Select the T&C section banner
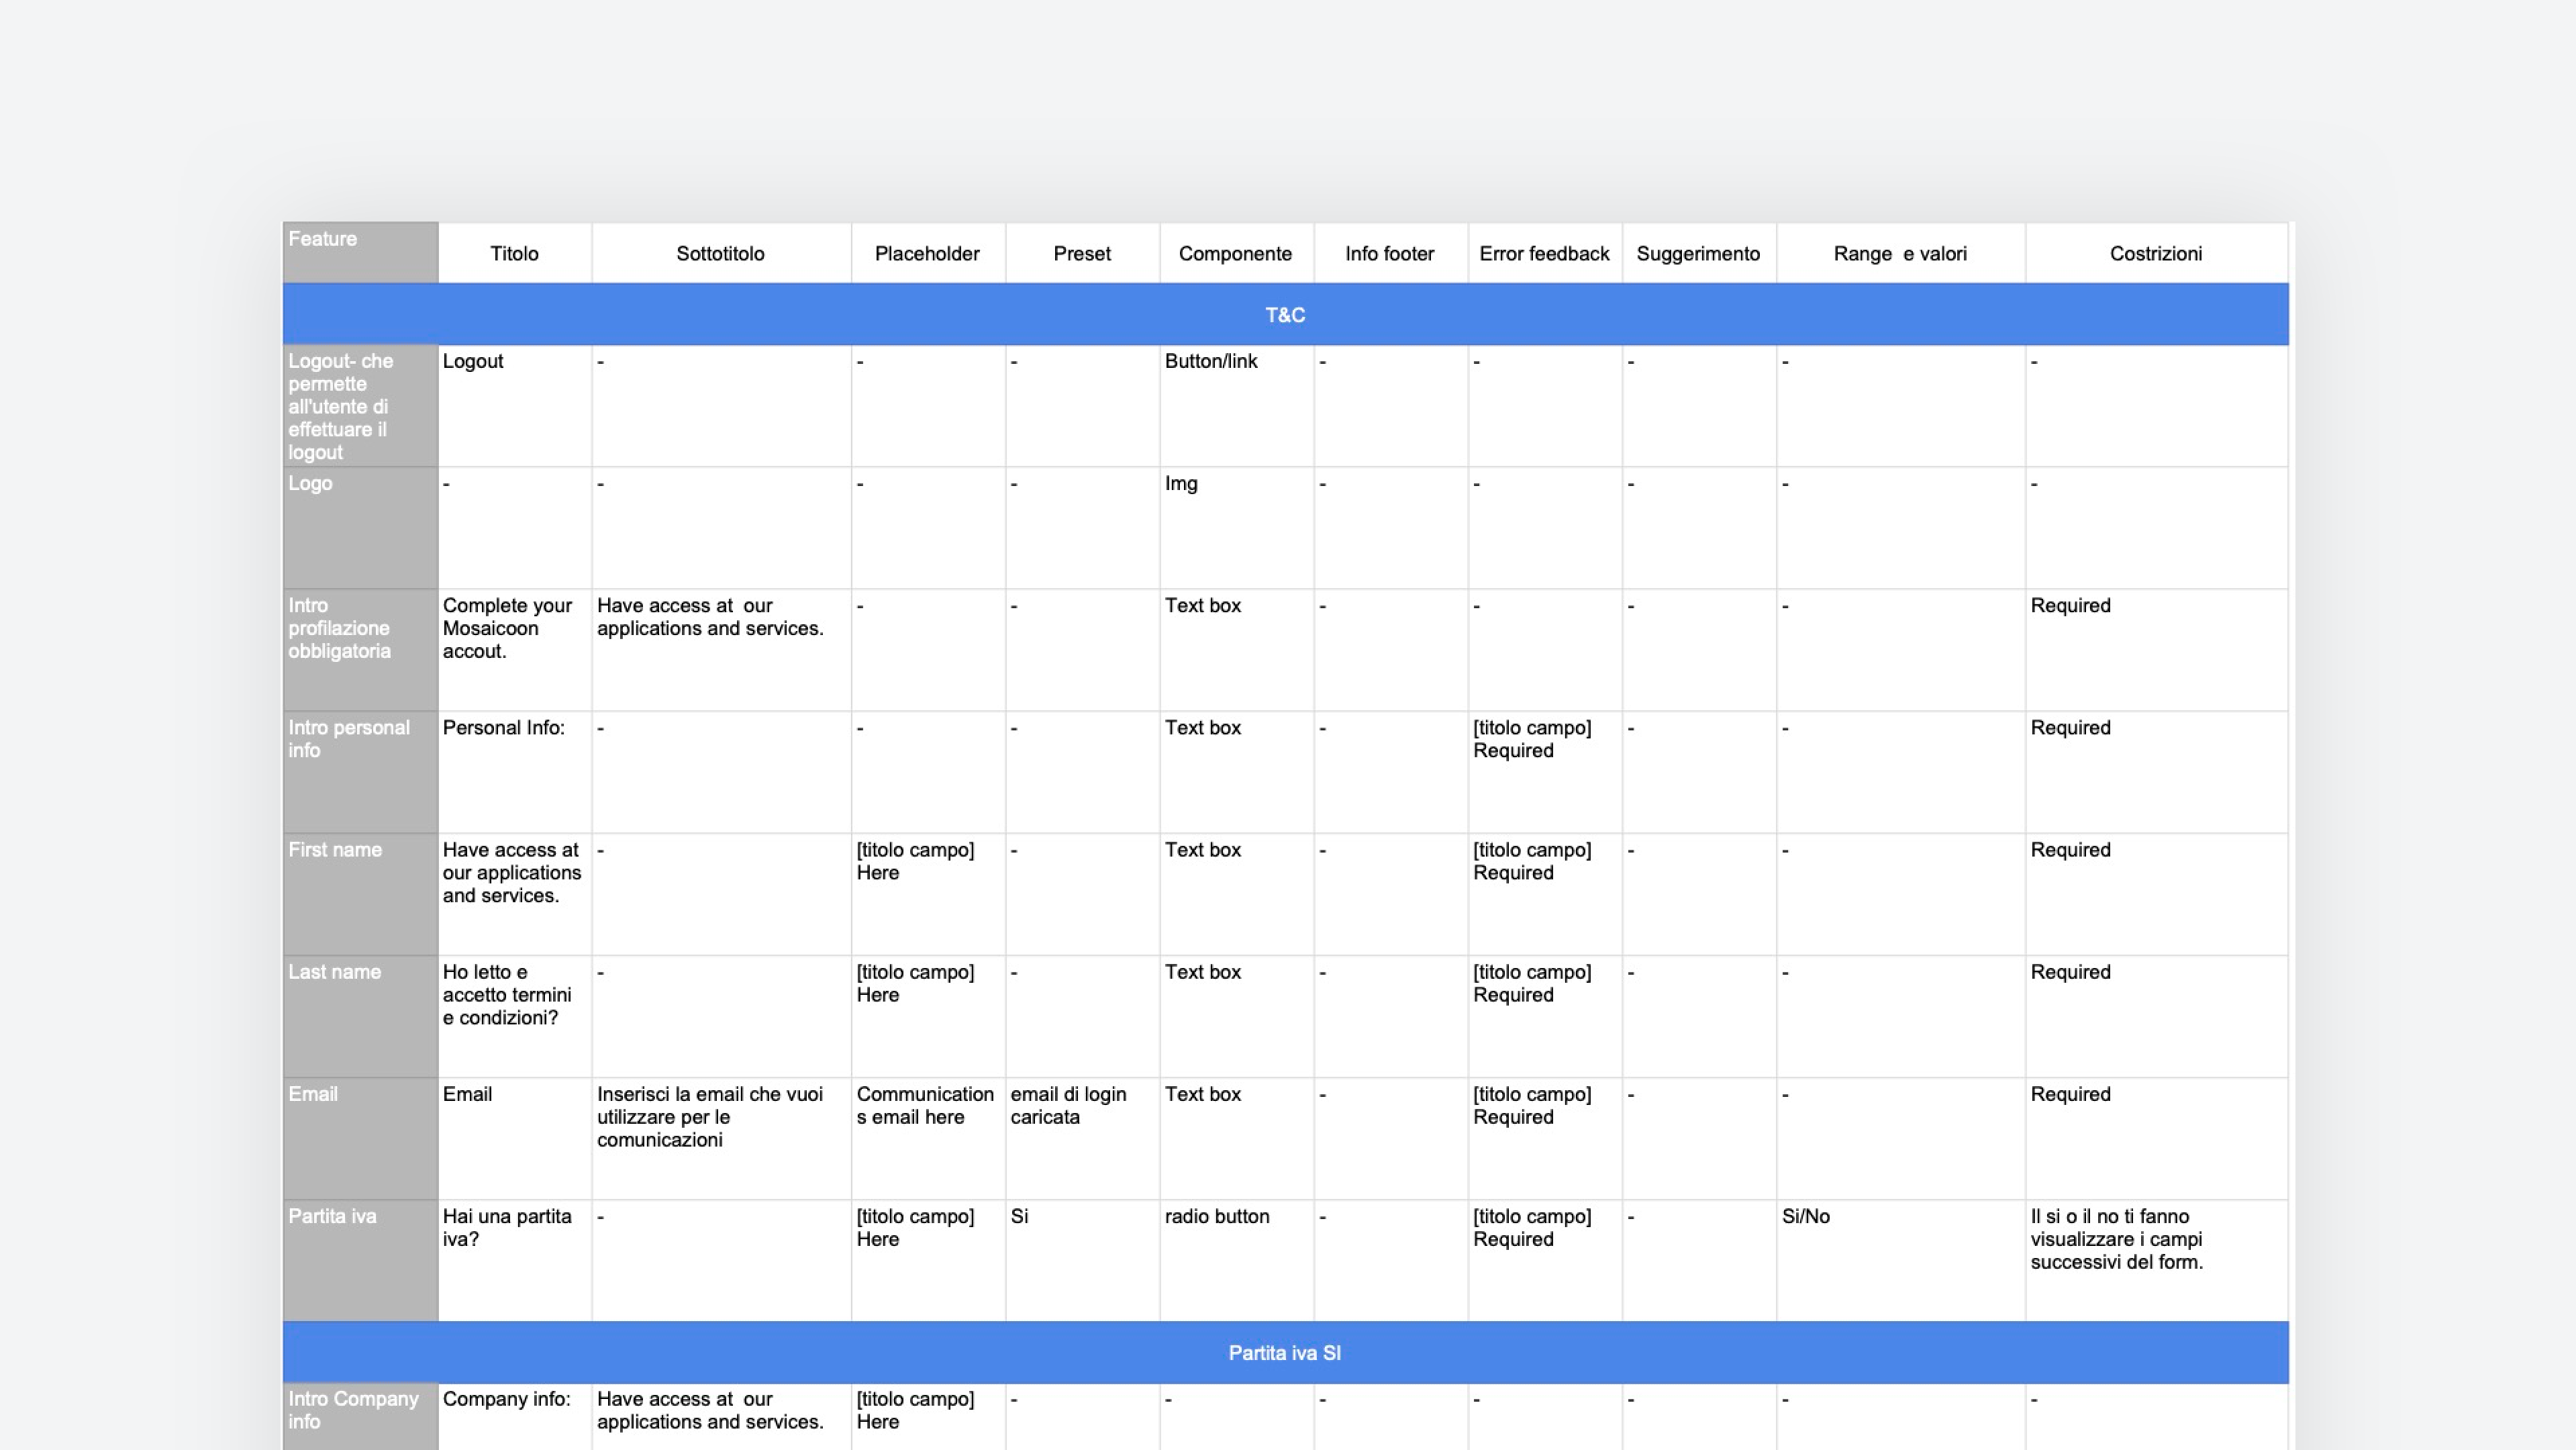Image resolution: width=2576 pixels, height=1450 pixels. coord(1286,315)
